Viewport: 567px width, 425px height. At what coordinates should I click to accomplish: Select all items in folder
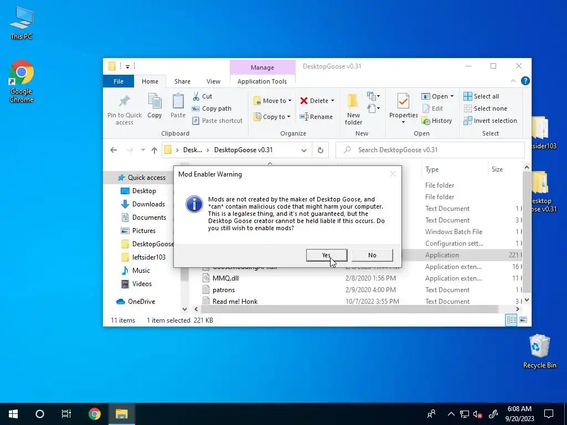pos(481,96)
